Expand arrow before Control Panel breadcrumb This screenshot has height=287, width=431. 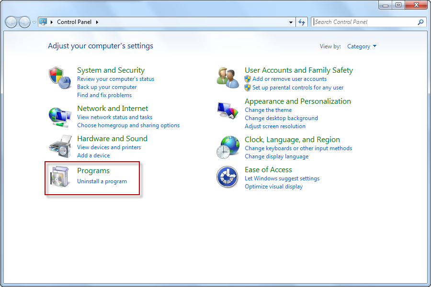51,22
